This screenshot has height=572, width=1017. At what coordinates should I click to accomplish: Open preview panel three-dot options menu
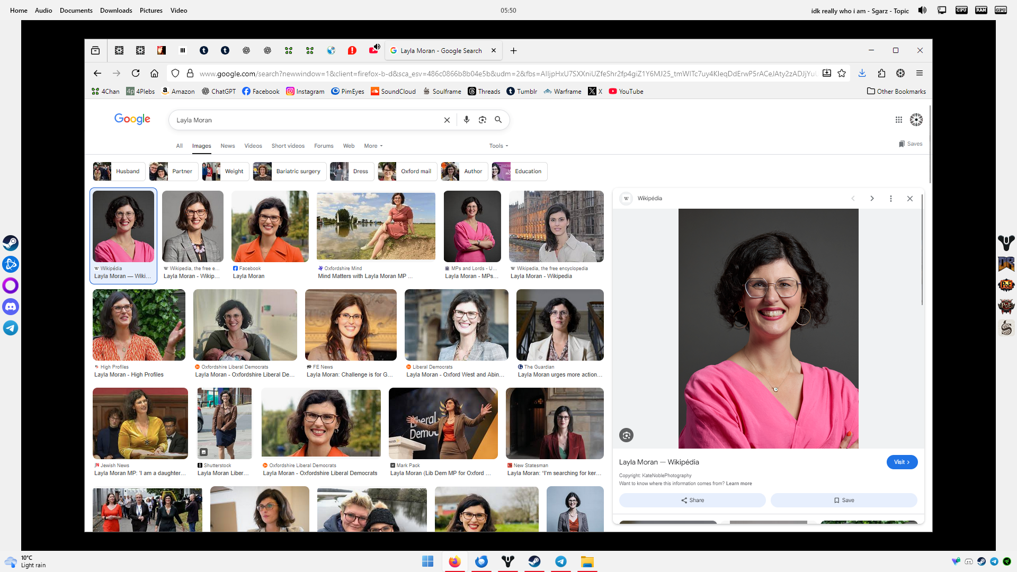[x=891, y=199]
